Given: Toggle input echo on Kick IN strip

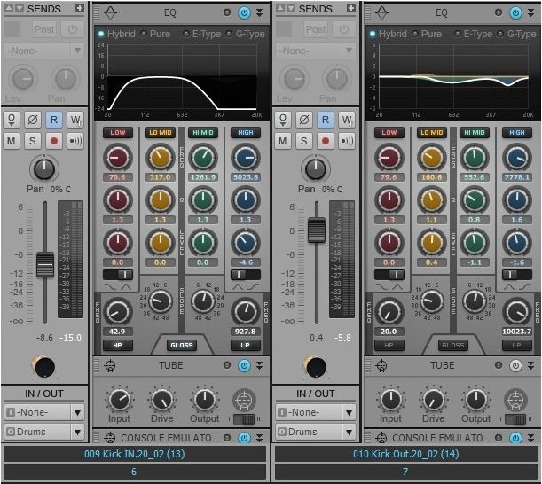Looking at the screenshot, I should (x=75, y=141).
